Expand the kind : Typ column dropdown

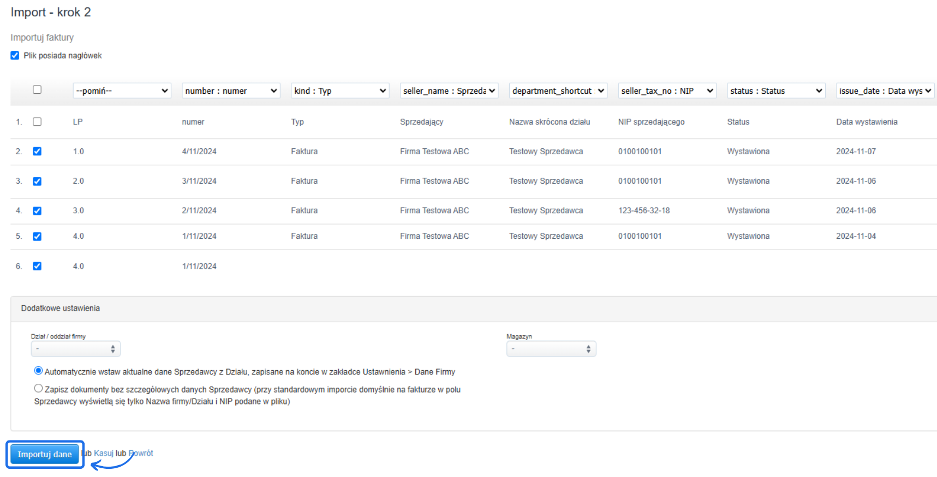340,91
